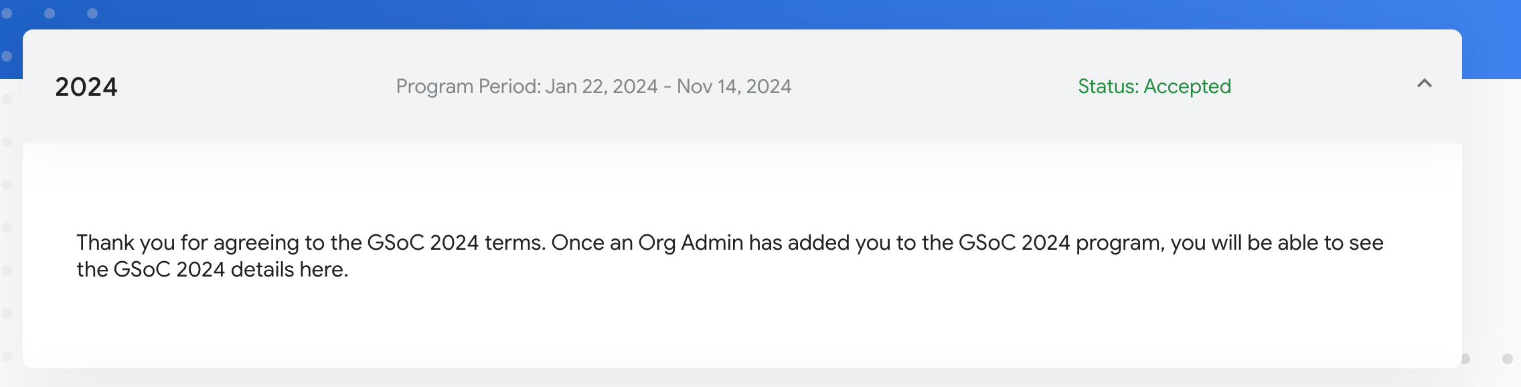This screenshot has height=387, width=1521.
Task: Click the blue banner above the card
Action: click(x=760, y=13)
